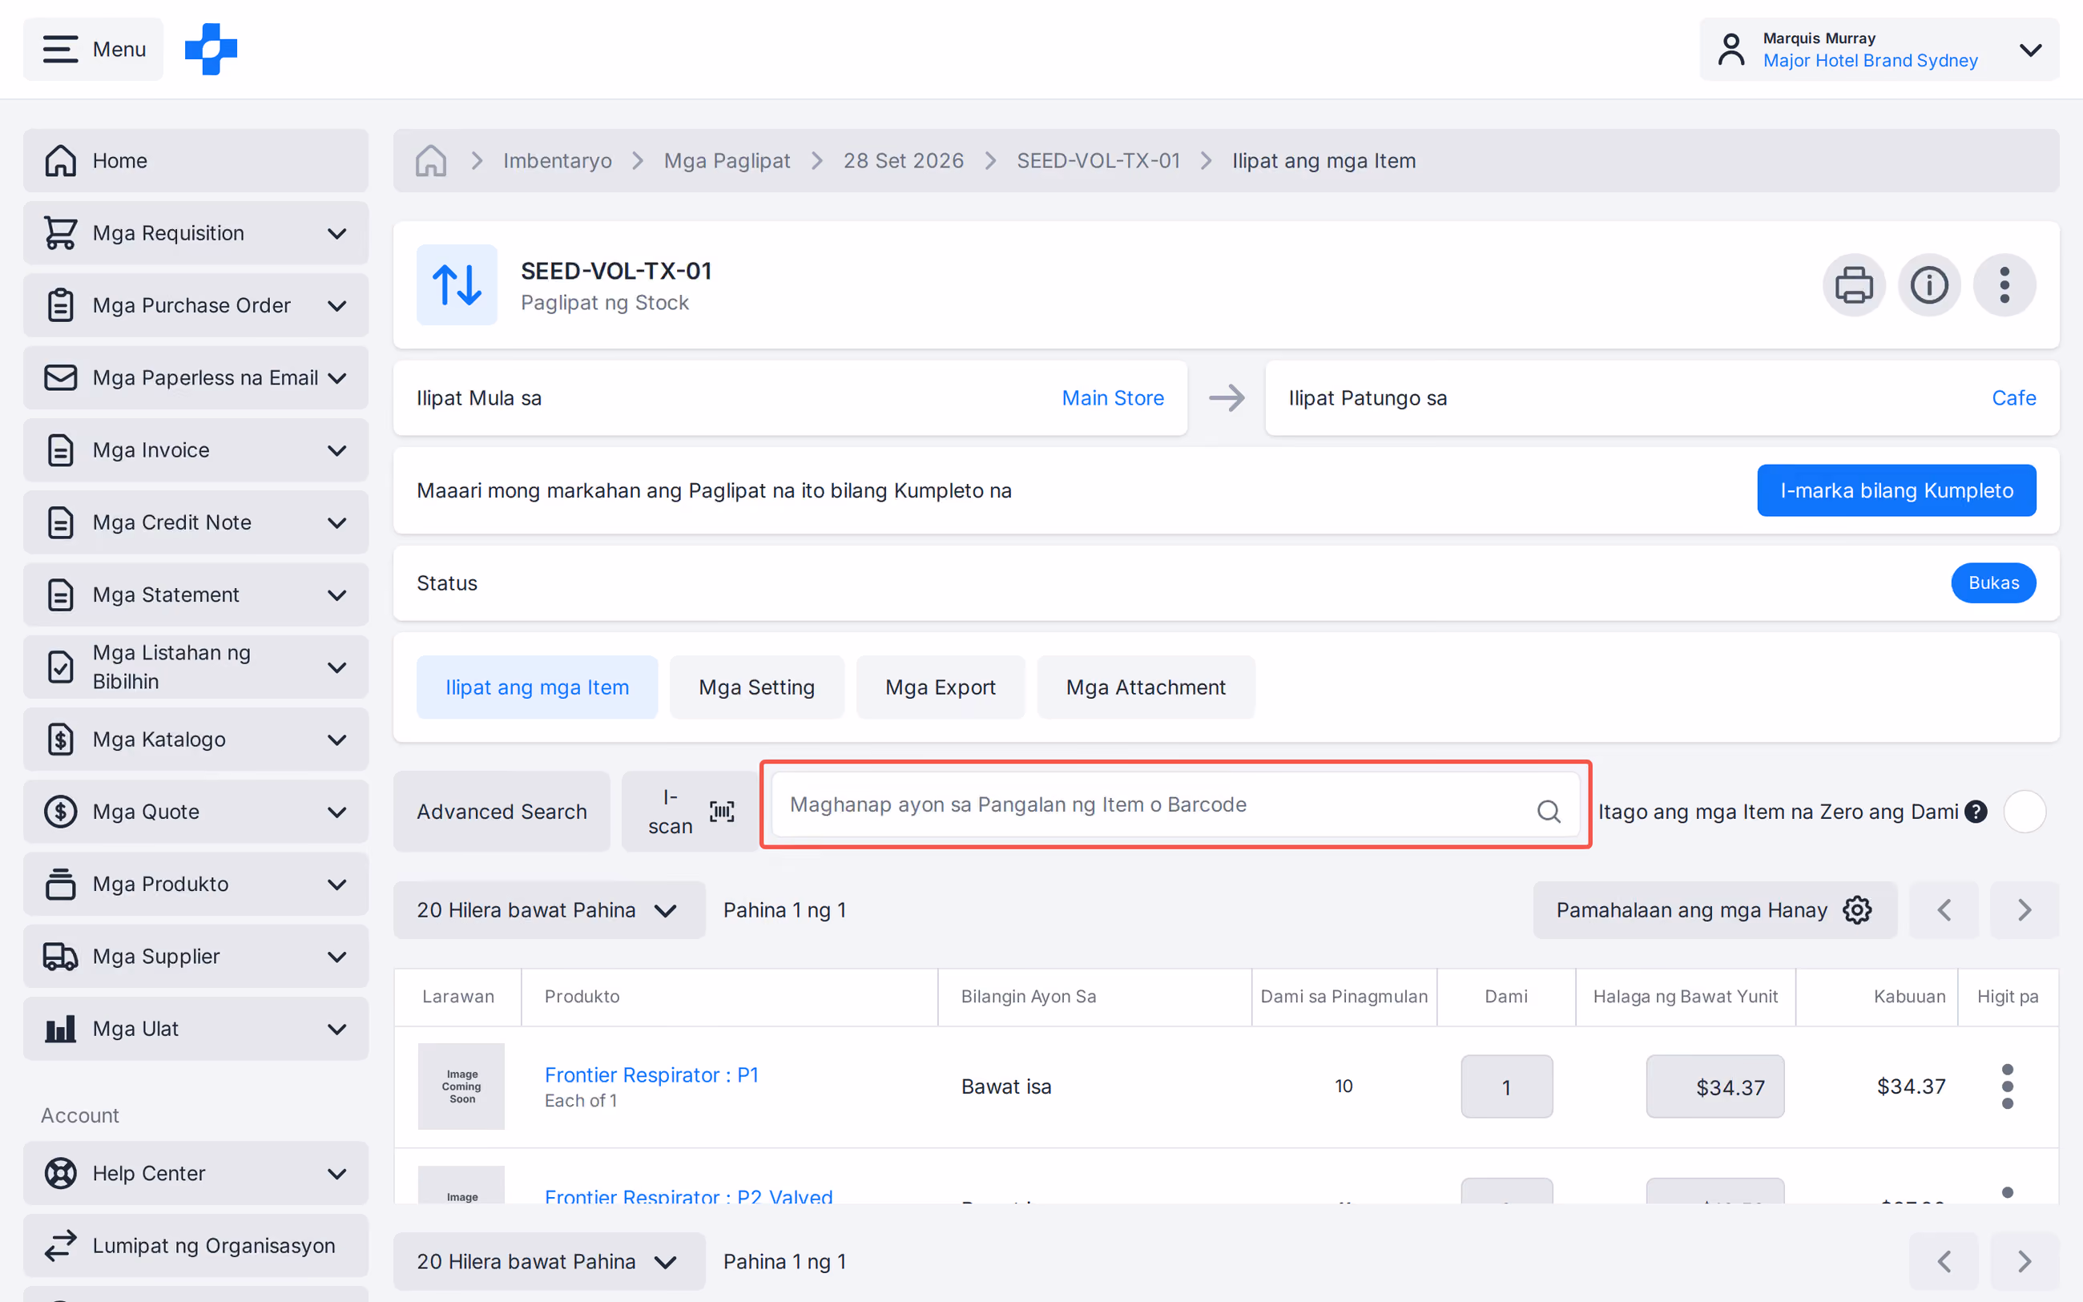Image resolution: width=2083 pixels, height=1302 pixels.
Task: Open the Cafe destination link
Action: click(x=2013, y=398)
